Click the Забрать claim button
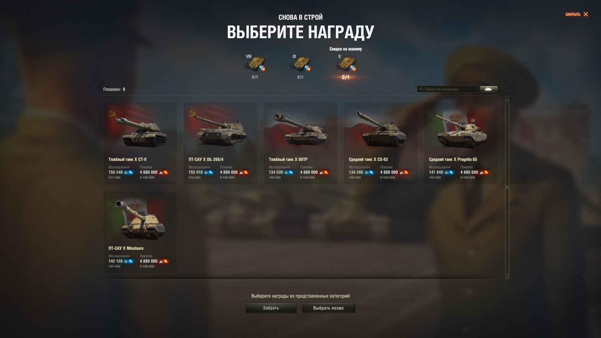 point(271,308)
